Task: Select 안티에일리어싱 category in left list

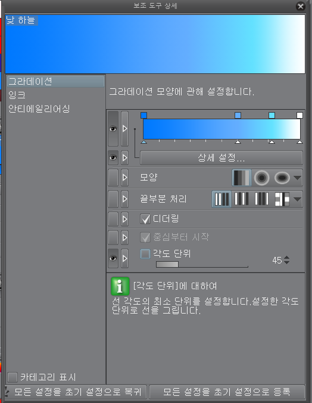Action: [x=39, y=108]
